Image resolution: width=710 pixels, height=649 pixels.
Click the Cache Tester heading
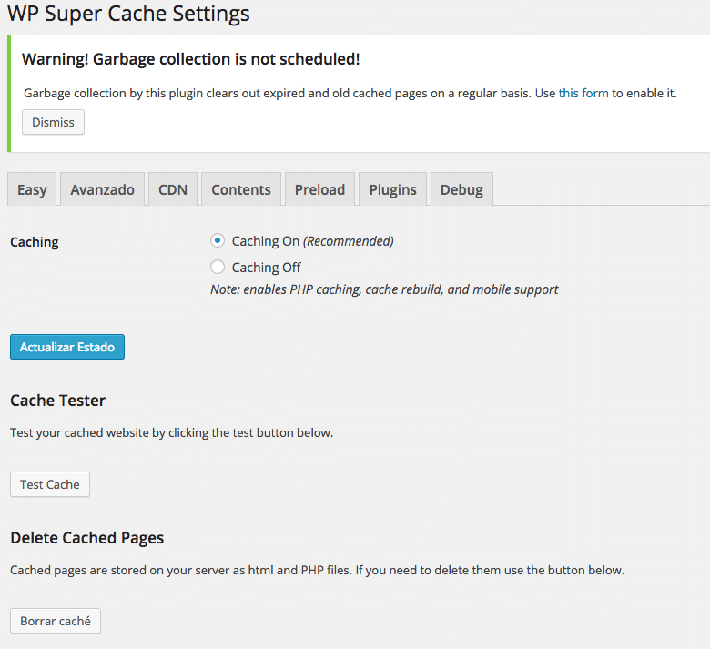57,401
